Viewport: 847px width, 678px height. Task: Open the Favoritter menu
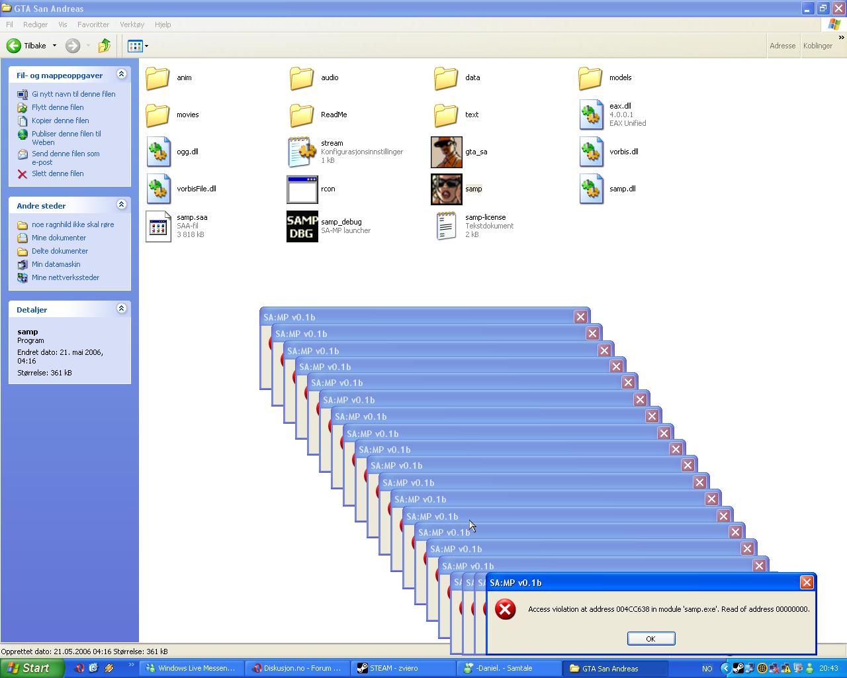93,24
